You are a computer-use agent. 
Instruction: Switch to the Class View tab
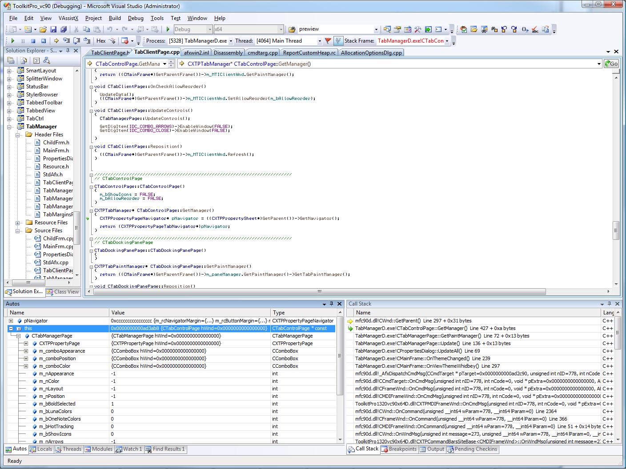[63, 292]
